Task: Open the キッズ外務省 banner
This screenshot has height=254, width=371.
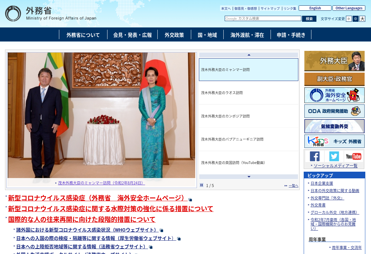Action: (334, 141)
